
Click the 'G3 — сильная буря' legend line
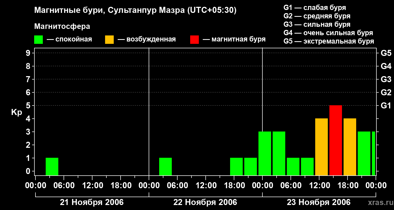tap(317, 24)
